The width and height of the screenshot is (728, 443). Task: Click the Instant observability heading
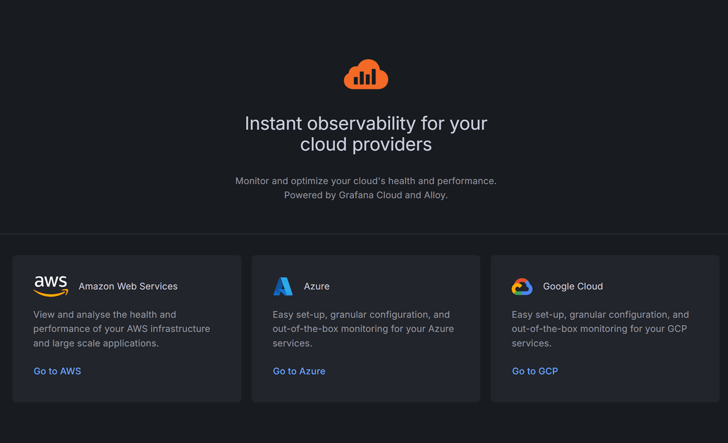[x=366, y=134]
